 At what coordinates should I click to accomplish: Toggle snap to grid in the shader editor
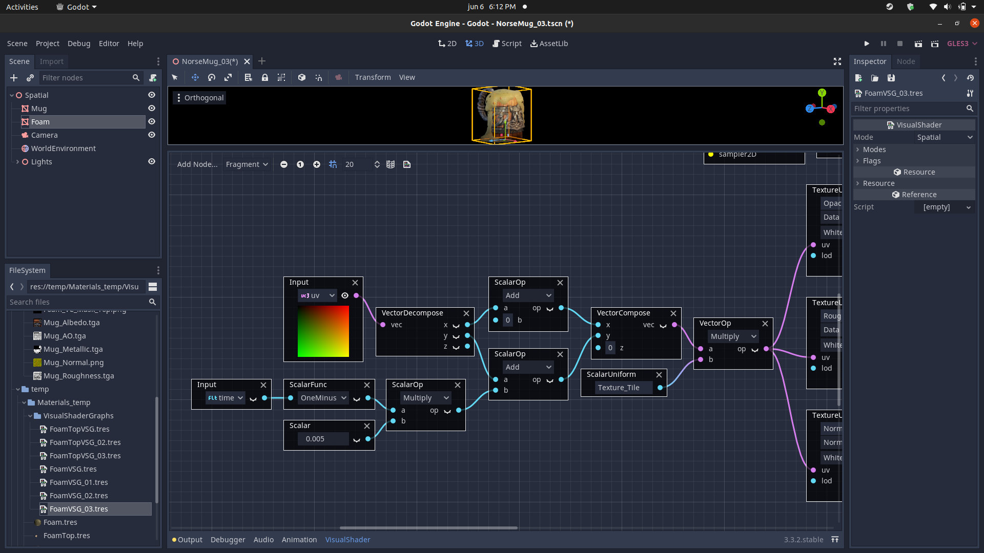(x=333, y=164)
